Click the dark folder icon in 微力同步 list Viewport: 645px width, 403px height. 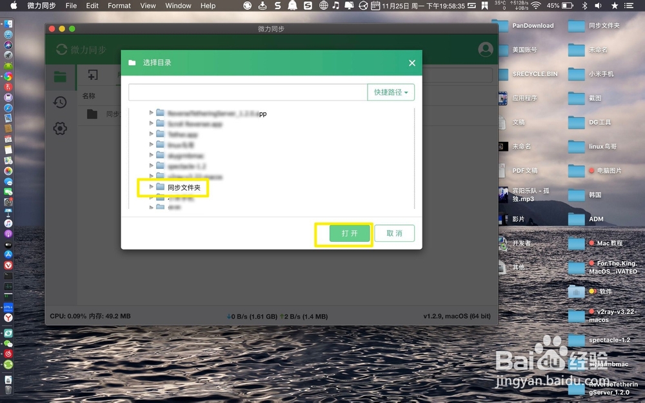[92, 114]
